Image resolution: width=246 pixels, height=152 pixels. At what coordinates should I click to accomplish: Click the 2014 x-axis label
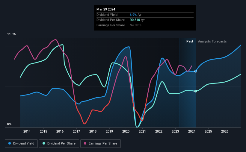click(x=27, y=131)
